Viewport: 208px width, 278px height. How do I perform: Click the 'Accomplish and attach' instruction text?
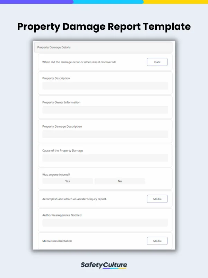pyautogui.click(x=79, y=199)
